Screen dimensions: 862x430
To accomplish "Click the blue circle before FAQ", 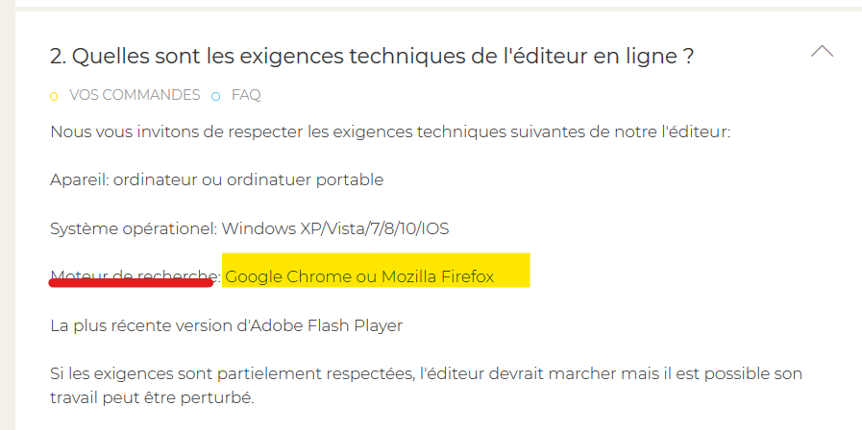I will (216, 96).
